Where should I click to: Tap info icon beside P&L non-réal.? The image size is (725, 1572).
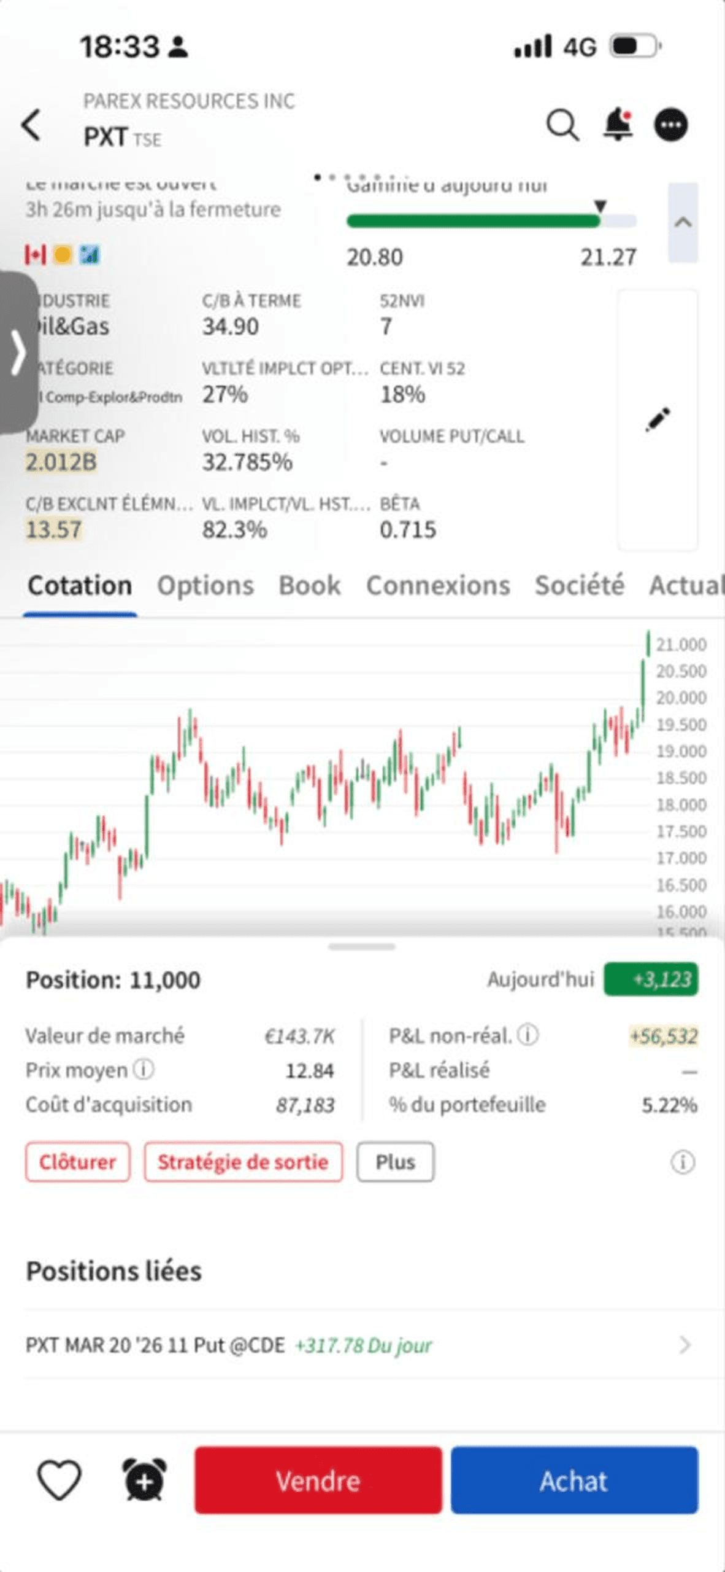[527, 1035]
